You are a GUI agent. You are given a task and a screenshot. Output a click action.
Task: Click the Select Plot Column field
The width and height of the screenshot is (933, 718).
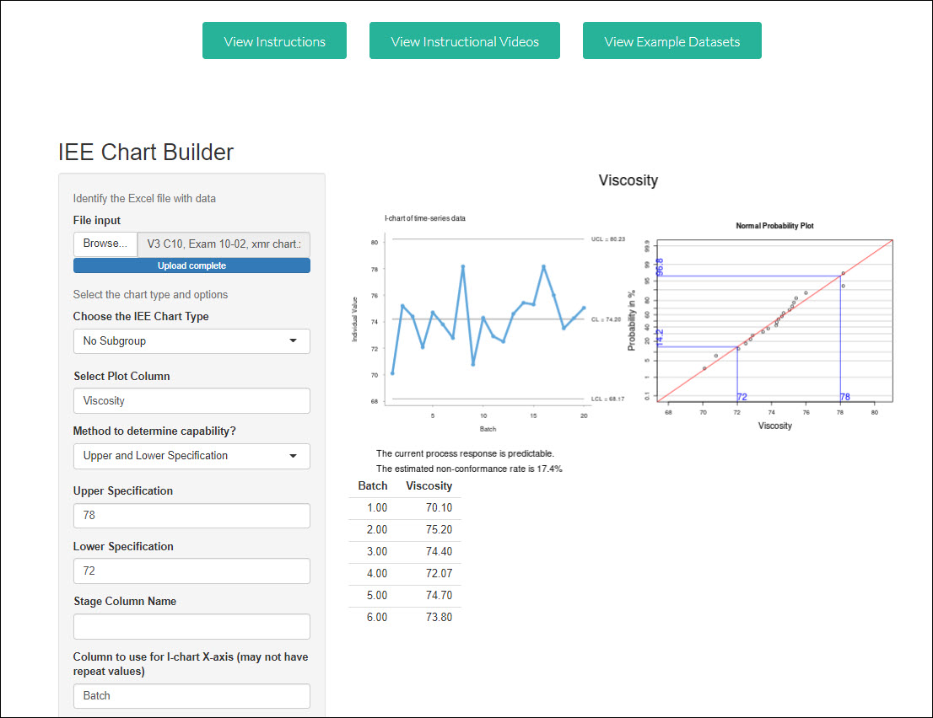coord(191,401)
